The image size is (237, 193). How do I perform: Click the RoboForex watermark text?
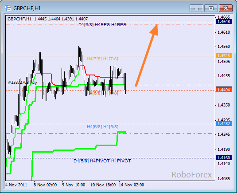191,175
